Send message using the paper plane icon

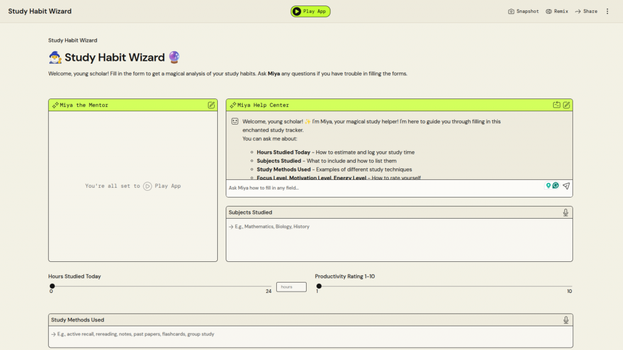[x=566, y=187]
